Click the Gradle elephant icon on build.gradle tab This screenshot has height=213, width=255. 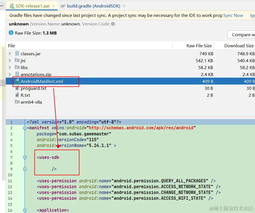coord(63,6)
